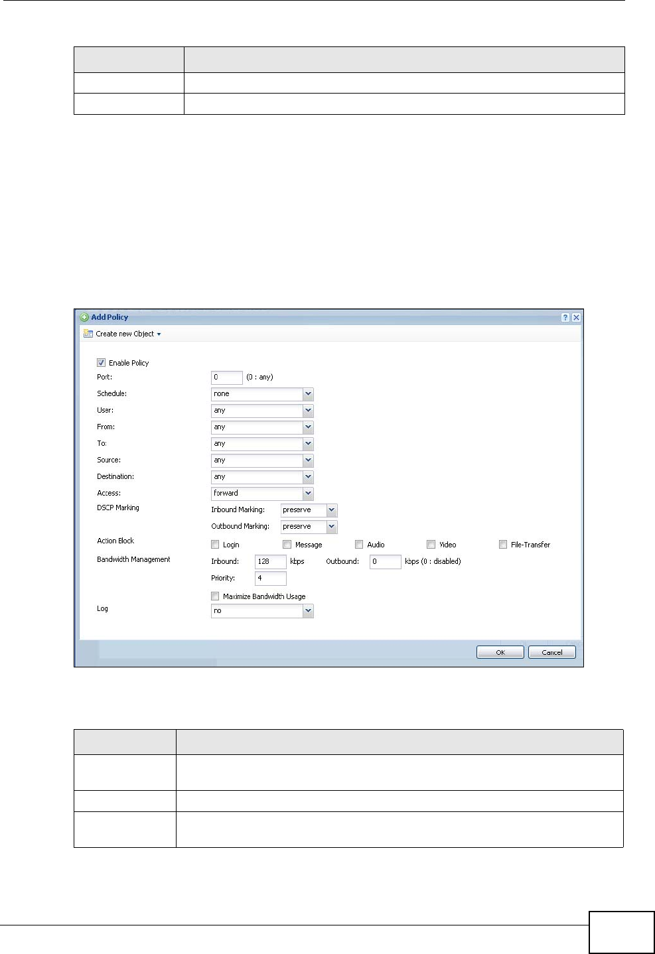Expand the Access dropdown set to forward

click(308, 494)
